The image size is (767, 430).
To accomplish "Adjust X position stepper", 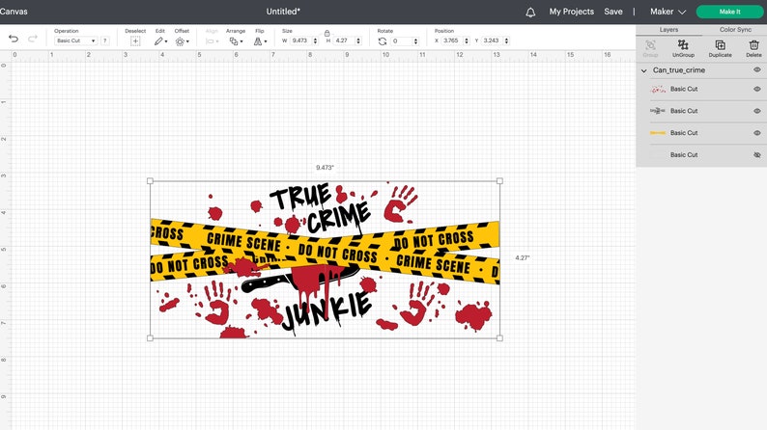I will coord(467,40).
